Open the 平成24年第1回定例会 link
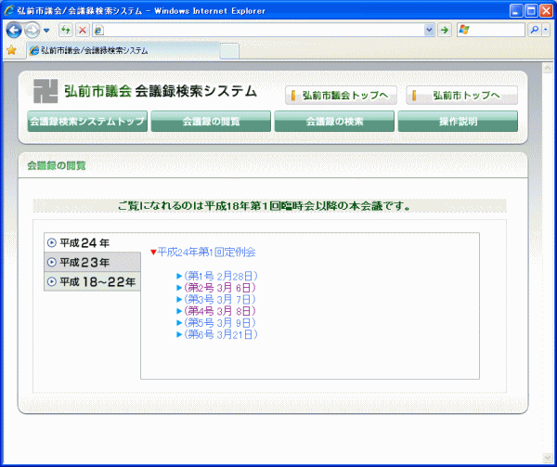This screenshot has width=557, height=467. 206,253
